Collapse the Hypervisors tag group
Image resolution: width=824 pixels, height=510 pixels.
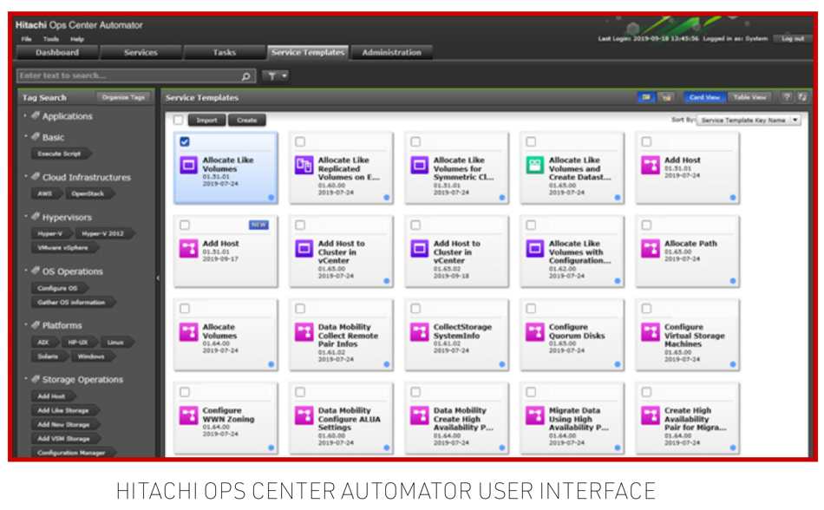25,216
